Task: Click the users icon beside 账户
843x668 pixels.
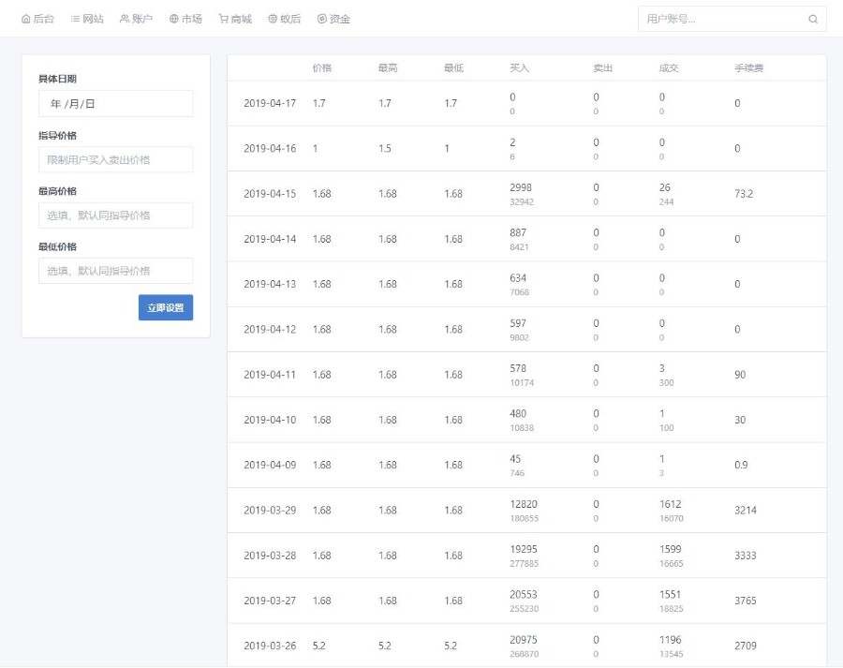Action: pos(125,19)
